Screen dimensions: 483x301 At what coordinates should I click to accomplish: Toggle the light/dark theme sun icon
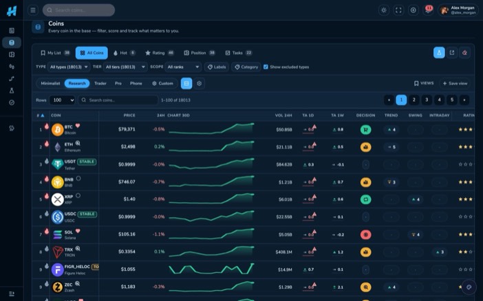pos(383,10)
